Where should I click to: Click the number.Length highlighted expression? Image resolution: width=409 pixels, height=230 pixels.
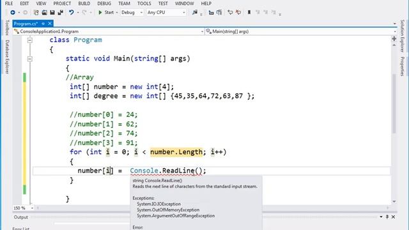176,152
